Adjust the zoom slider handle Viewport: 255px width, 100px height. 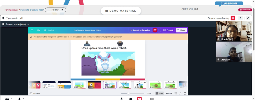128,94
